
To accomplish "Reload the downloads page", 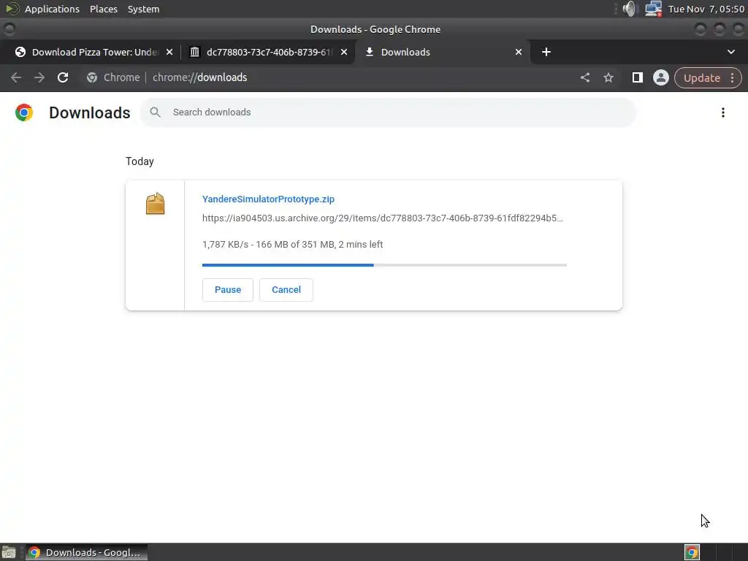I will click(x=63, y=77).
